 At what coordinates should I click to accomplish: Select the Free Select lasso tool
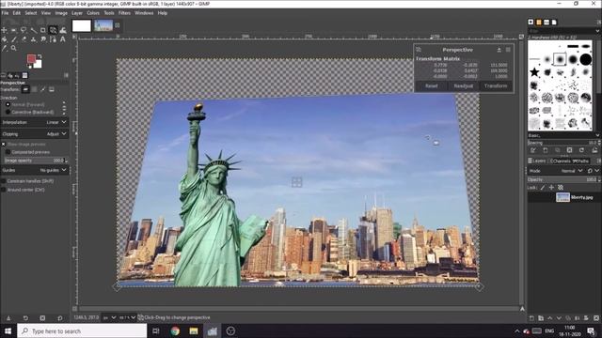tap(24, 30)
